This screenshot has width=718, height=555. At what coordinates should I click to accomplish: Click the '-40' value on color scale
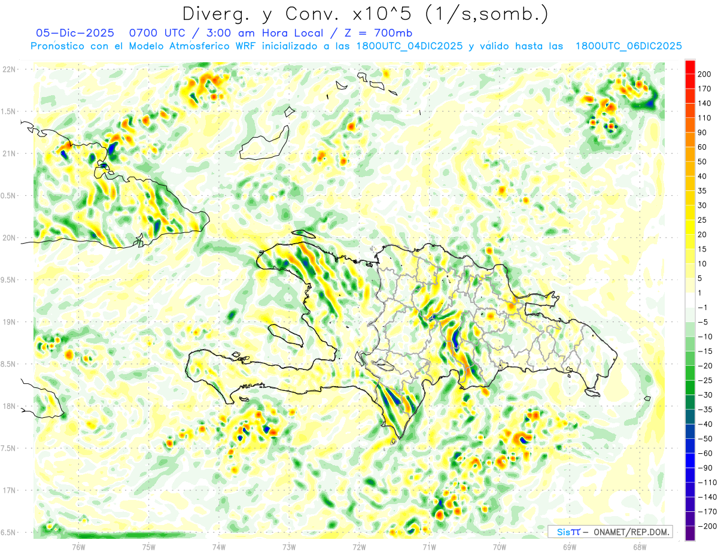tap(707, 424)
